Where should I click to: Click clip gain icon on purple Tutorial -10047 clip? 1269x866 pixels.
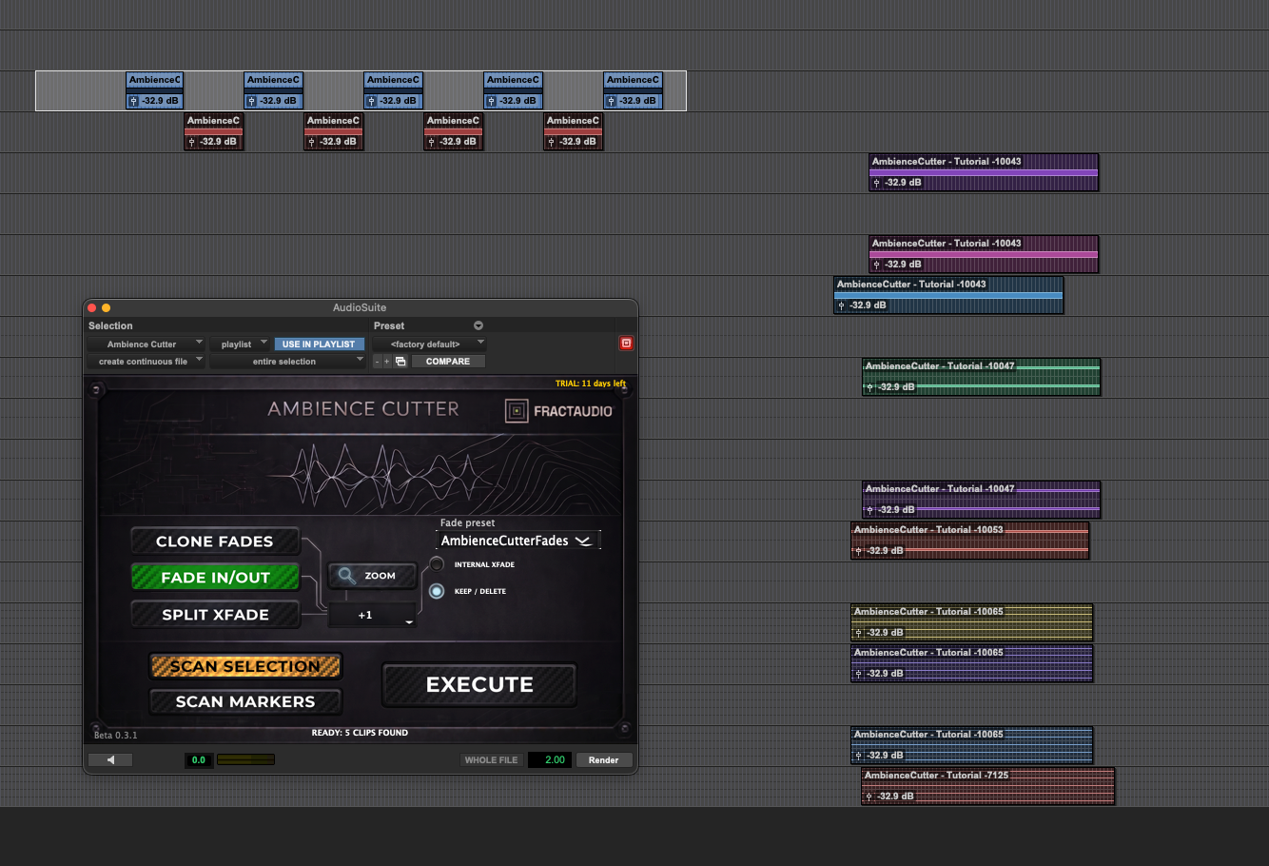869,510
